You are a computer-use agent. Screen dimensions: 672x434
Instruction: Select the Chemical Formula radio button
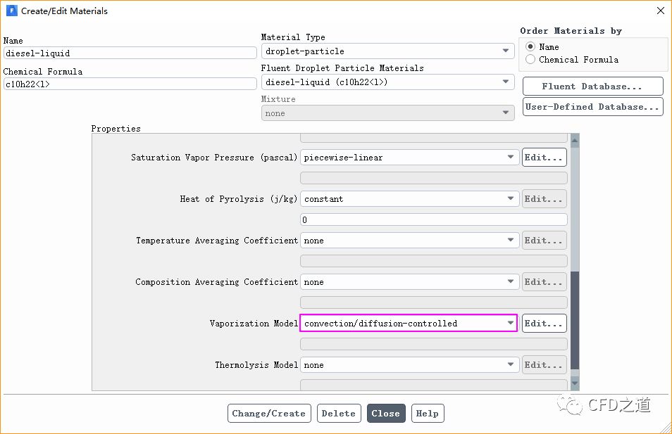530,60
